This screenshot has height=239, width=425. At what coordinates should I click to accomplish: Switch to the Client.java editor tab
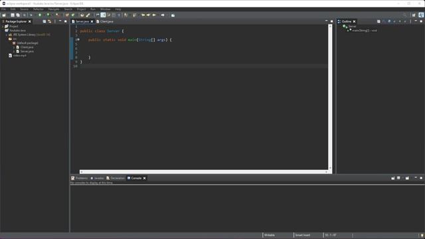(105, 21)
